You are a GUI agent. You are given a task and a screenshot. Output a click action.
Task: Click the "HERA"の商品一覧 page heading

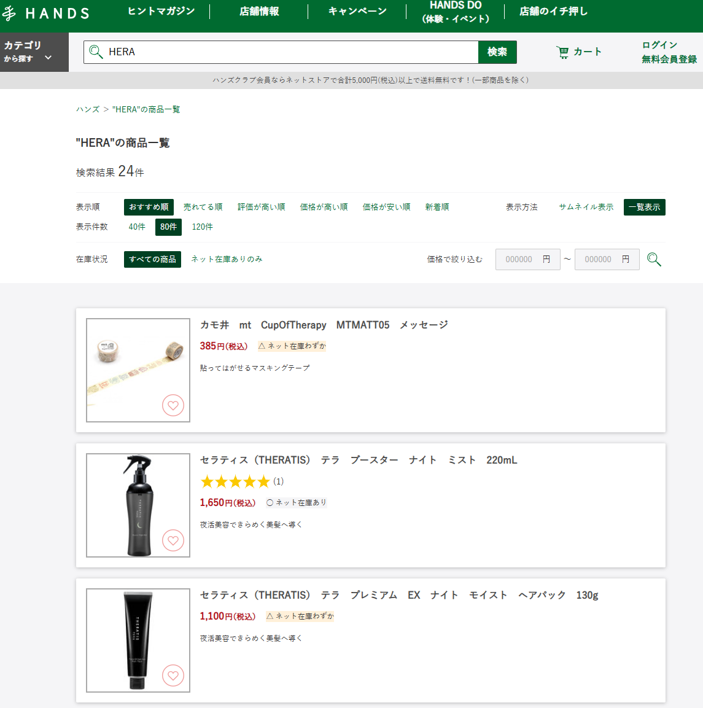[123, 143]
